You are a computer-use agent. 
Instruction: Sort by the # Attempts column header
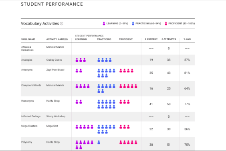(x=169, y=39)
